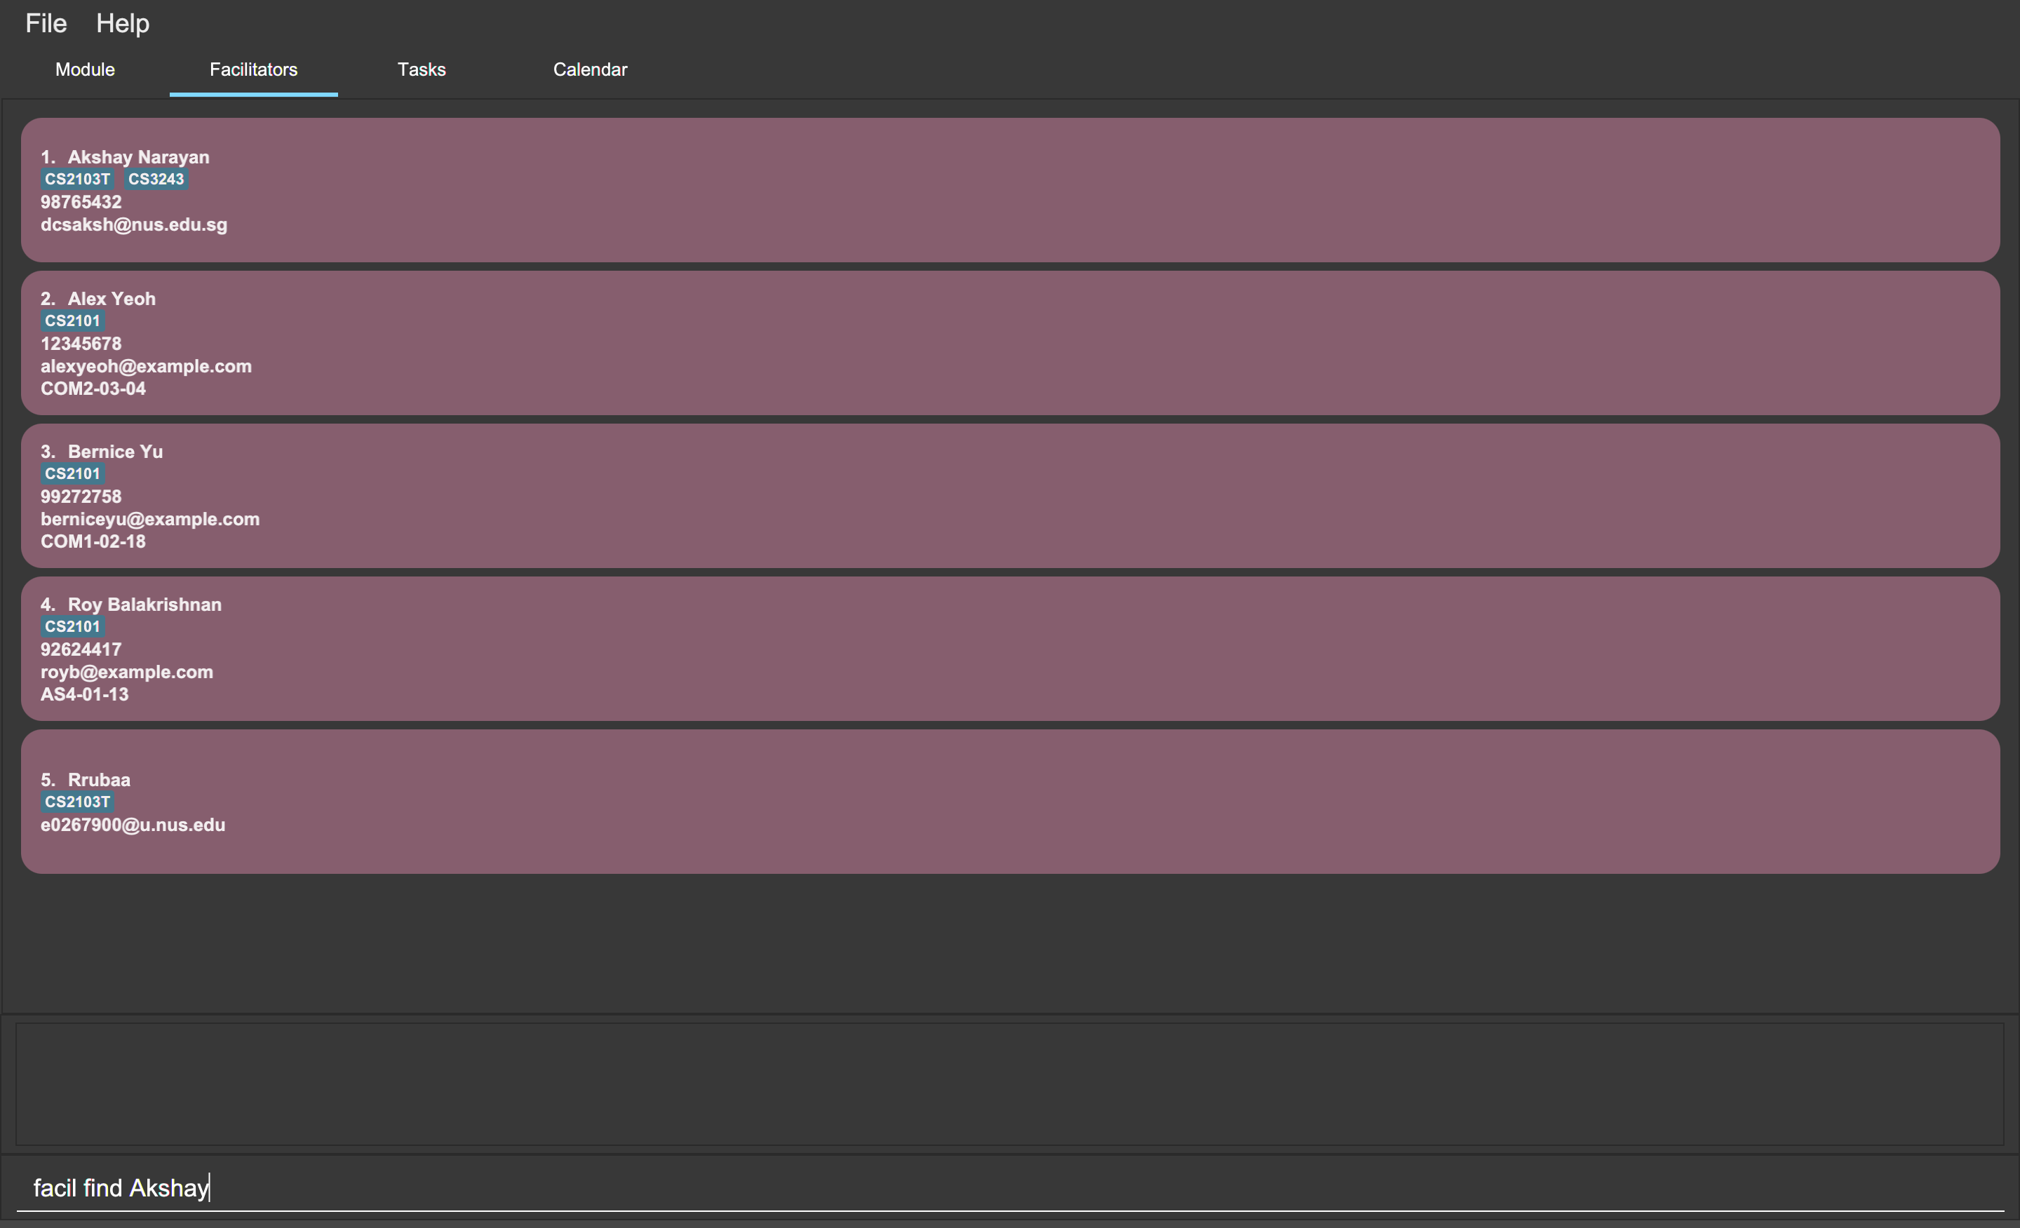
Task: Click office COM2-03-04
Action: click(x=93, y=389)
